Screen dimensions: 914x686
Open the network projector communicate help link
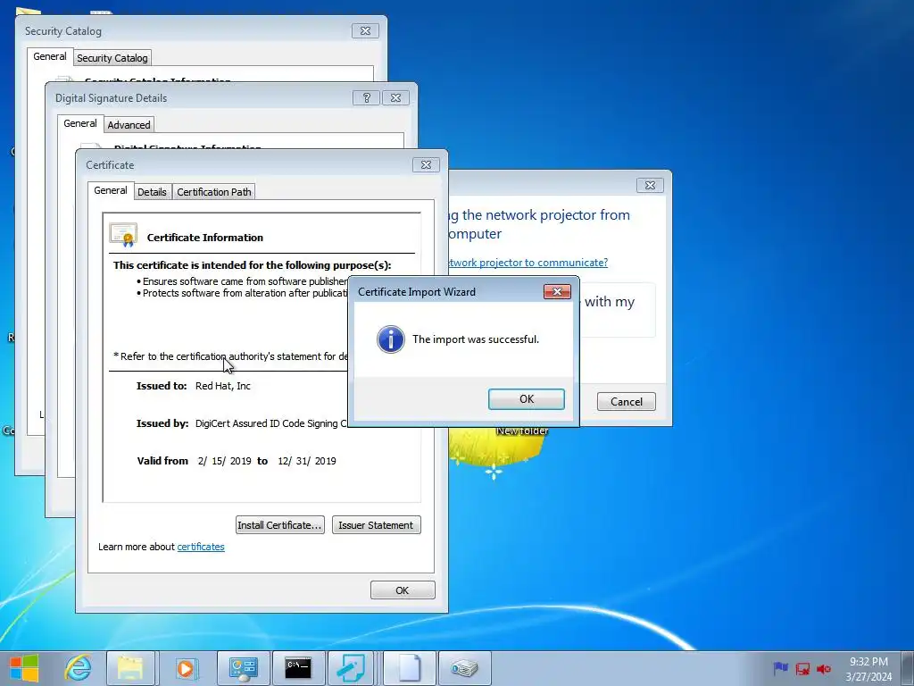[528, 263]
